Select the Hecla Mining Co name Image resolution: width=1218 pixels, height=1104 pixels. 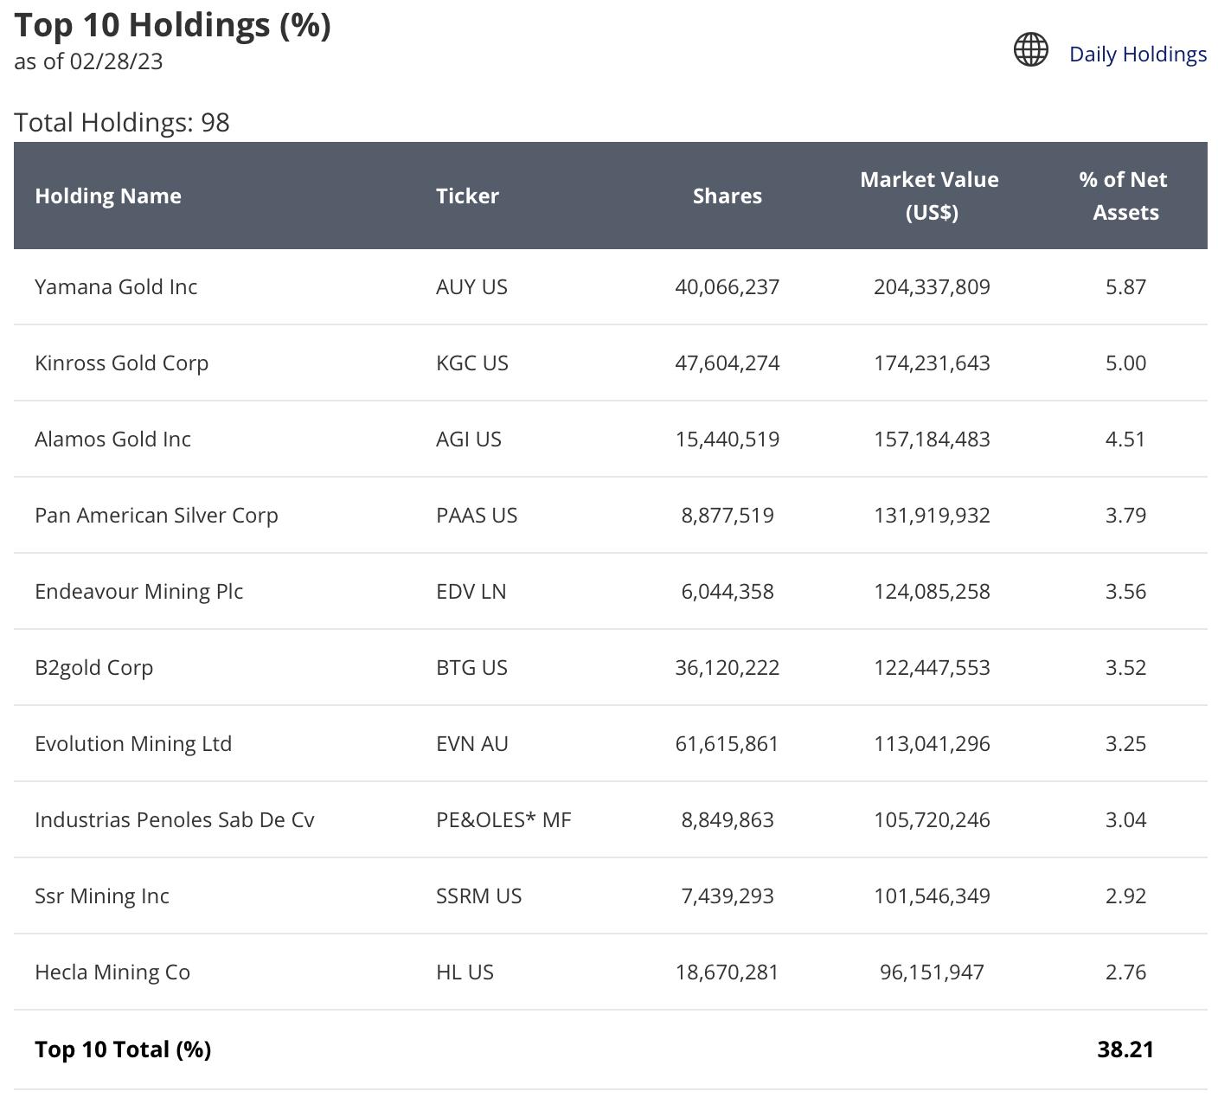tap(112, 972)
